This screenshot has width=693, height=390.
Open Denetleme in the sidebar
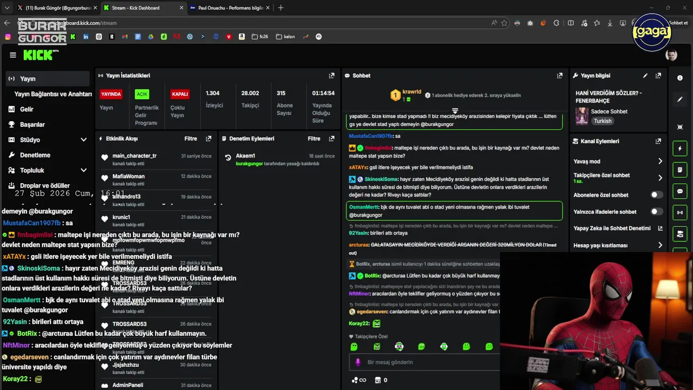[x=35, y=155]
